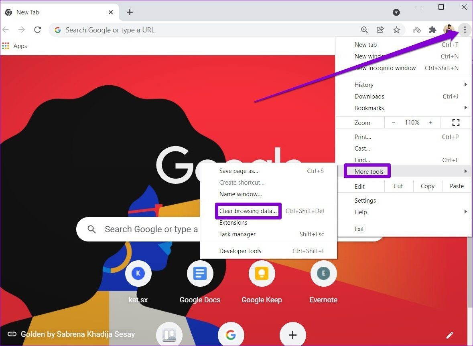The width and height of the screenshot is (473, 346).
Task: Open the profile avatar in the toolbar
Action: (x=449, y=30)
